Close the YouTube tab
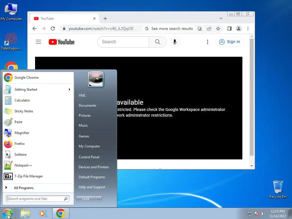This screenshot has height=219, width=292. coord(94,19)
